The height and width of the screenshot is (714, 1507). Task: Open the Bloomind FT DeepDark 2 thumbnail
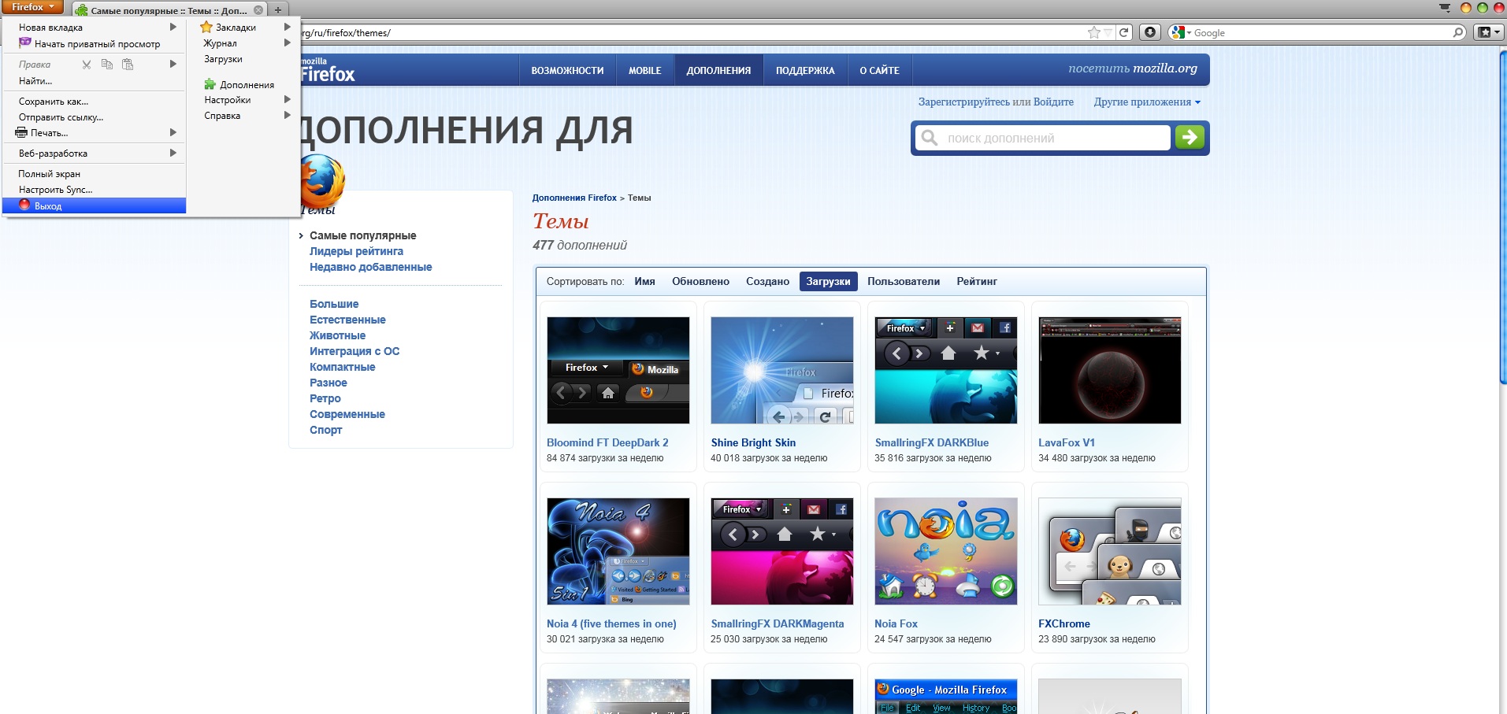click(618, 370)
